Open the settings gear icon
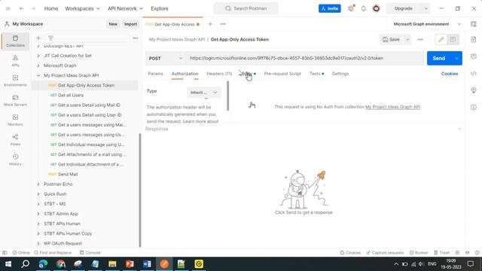Screen dimensions: 482x271 point(351,8)
